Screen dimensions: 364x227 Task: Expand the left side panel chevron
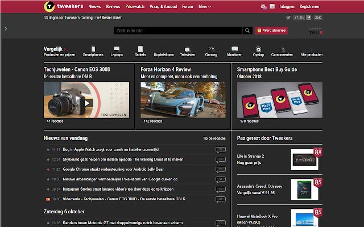(x=6, y=29)
